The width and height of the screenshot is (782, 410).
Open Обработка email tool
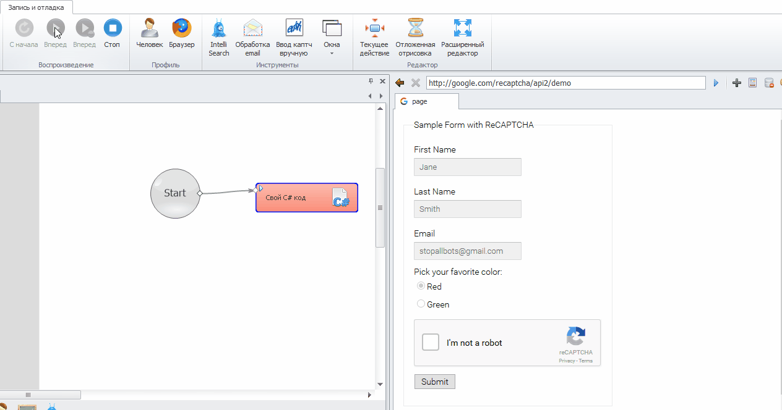coord(252,37)
